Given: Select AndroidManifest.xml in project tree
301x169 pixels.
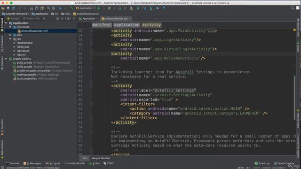Looking at the screenshot, I should [34, 31].
